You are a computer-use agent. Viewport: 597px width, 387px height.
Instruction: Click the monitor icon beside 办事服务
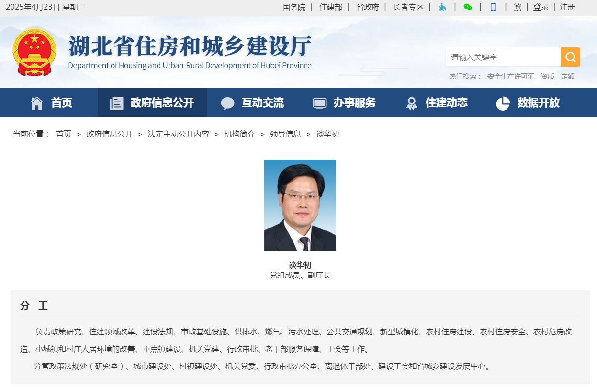319,102
